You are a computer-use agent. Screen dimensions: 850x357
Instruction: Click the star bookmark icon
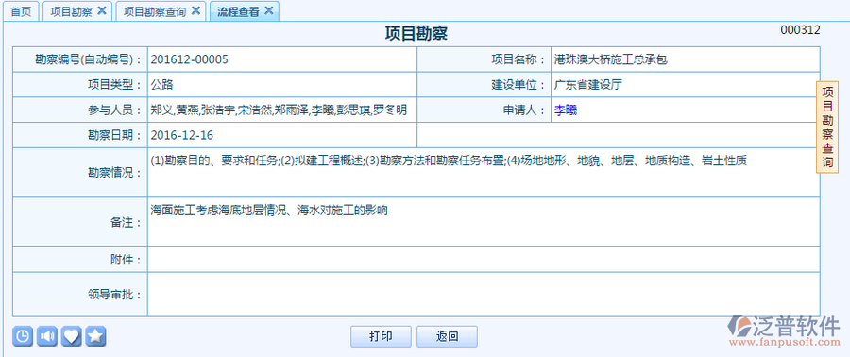95,336
